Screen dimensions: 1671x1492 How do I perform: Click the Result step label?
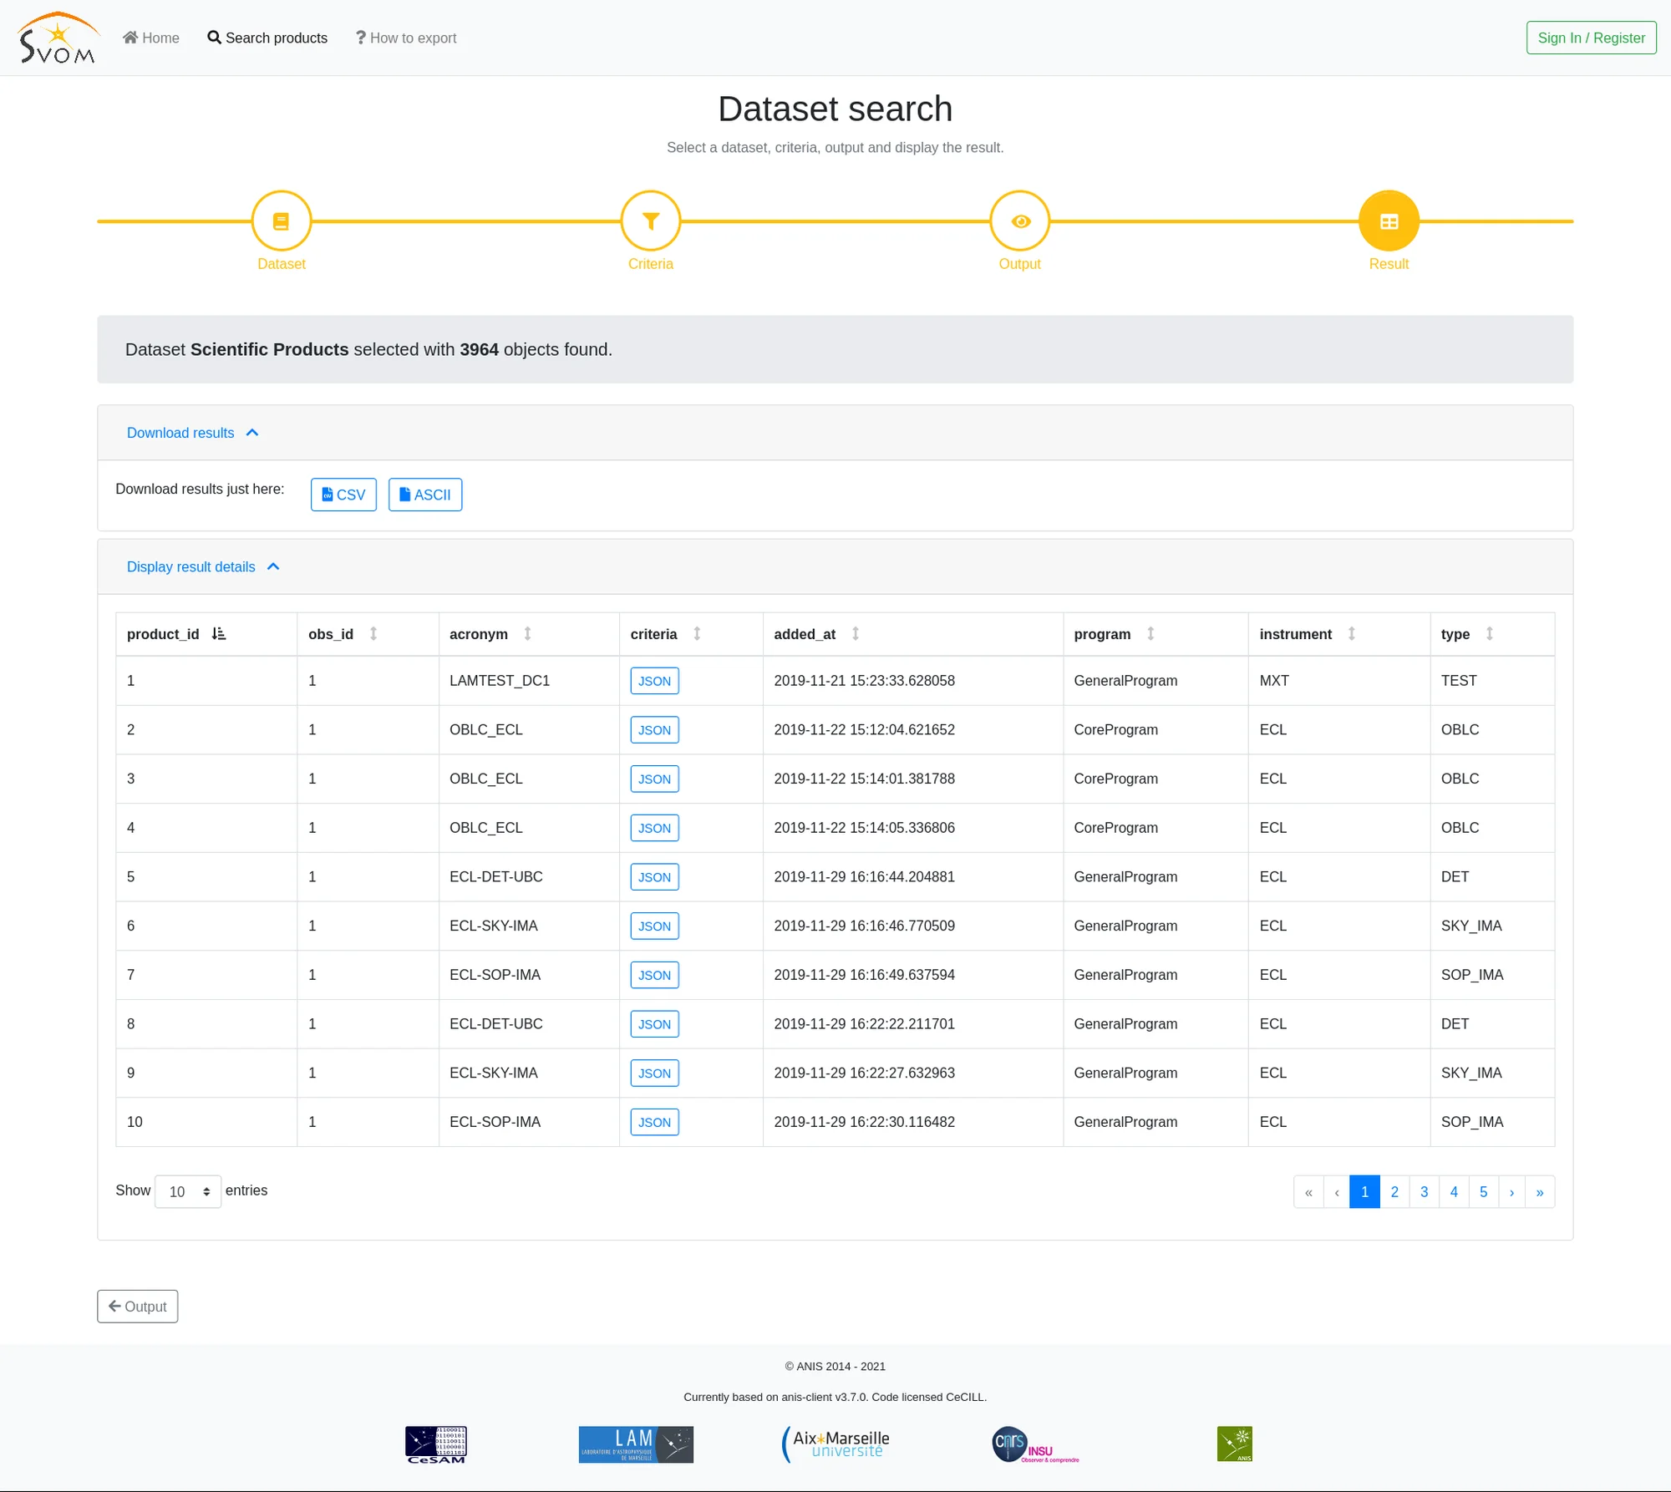1389,264
